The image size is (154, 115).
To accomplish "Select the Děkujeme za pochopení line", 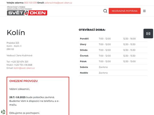I will tap(24, 113).
